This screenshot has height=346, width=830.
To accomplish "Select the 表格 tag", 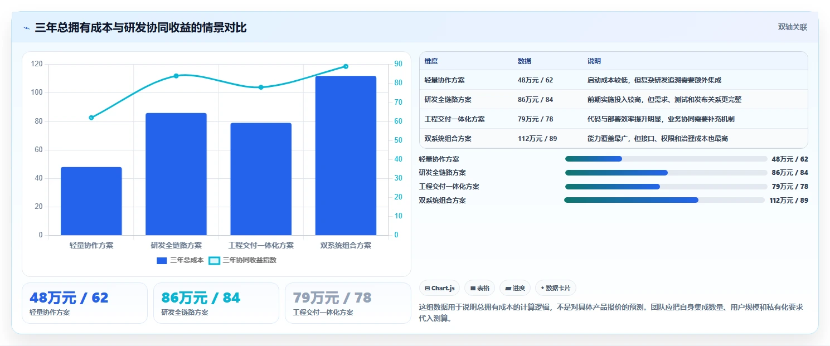I will [x=479, y=288].
